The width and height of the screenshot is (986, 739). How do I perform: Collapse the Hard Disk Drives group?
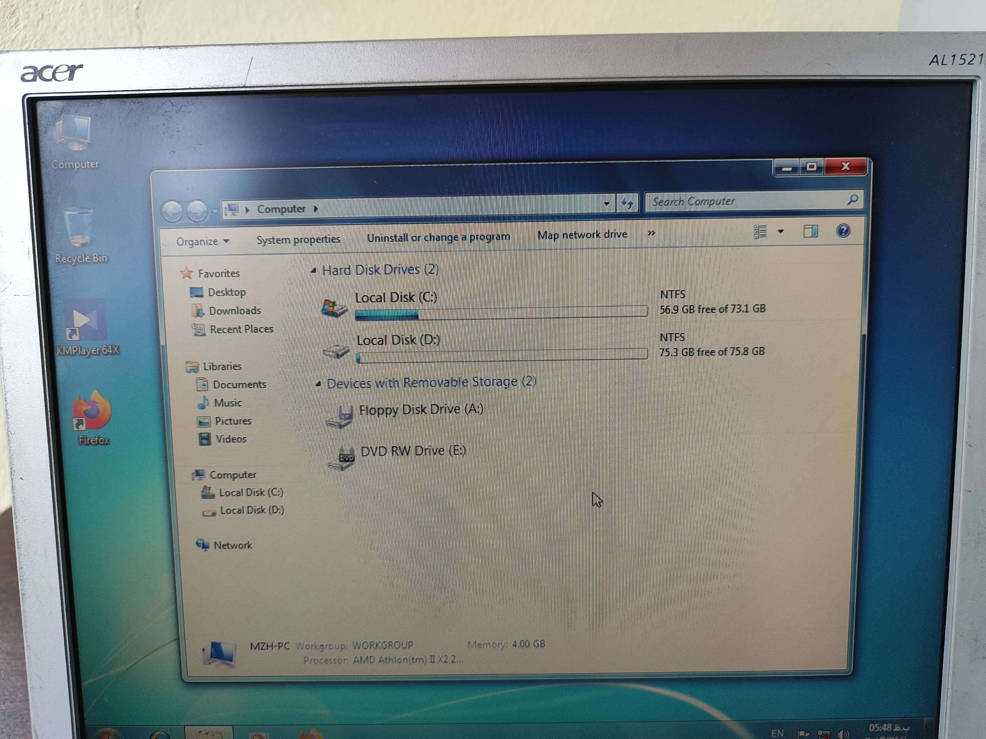click(x=314, y=270)
